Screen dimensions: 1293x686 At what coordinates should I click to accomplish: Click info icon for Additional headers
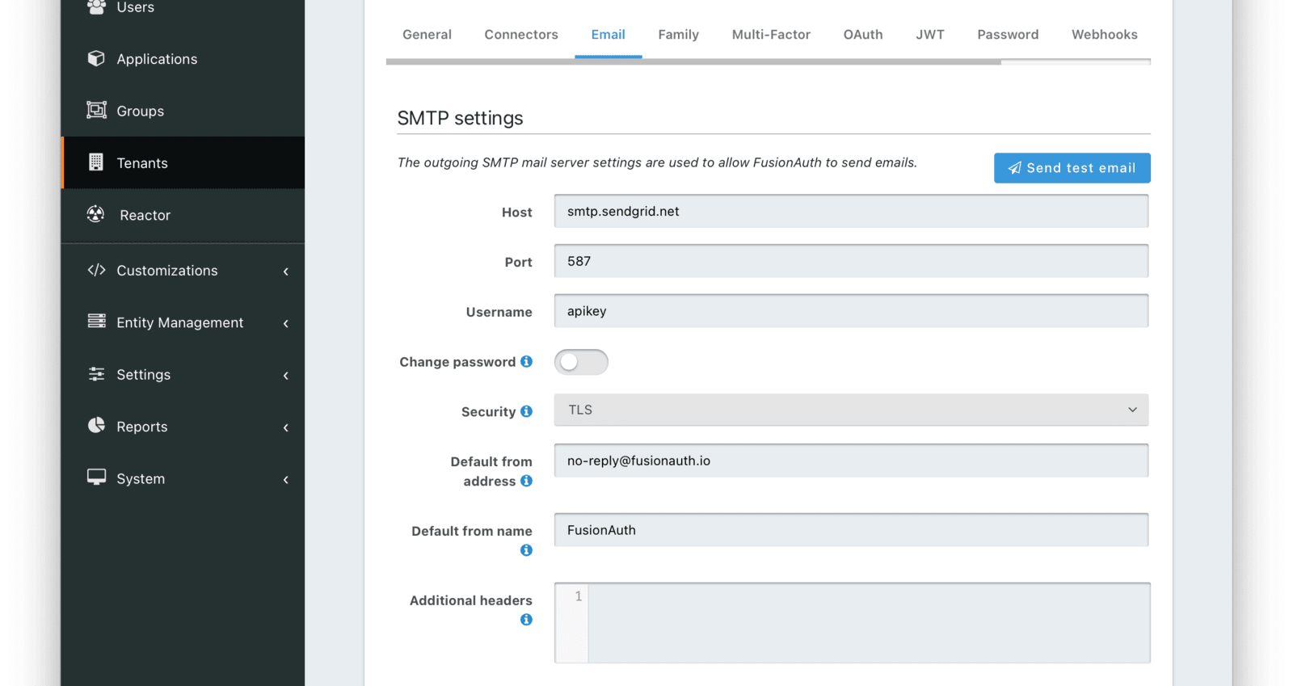pos(526,620)
